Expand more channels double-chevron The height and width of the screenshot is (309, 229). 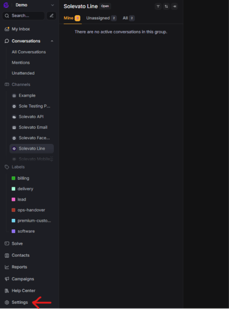click(x=52, y=159)
